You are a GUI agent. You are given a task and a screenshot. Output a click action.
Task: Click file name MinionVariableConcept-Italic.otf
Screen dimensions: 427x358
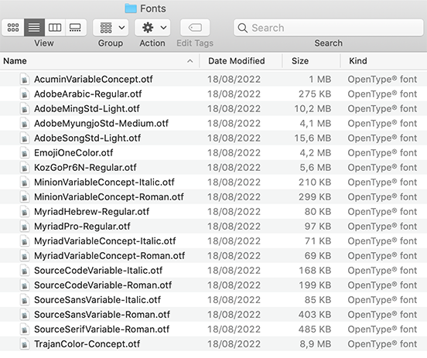(x=104, y=182)
